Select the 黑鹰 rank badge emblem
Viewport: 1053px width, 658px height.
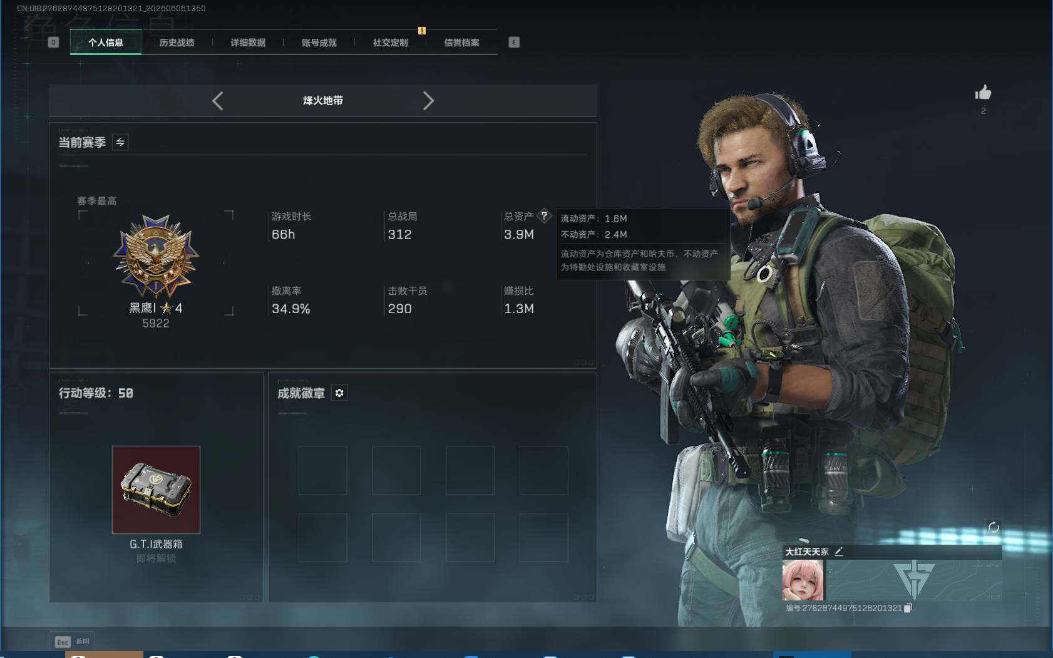(156, 255)
